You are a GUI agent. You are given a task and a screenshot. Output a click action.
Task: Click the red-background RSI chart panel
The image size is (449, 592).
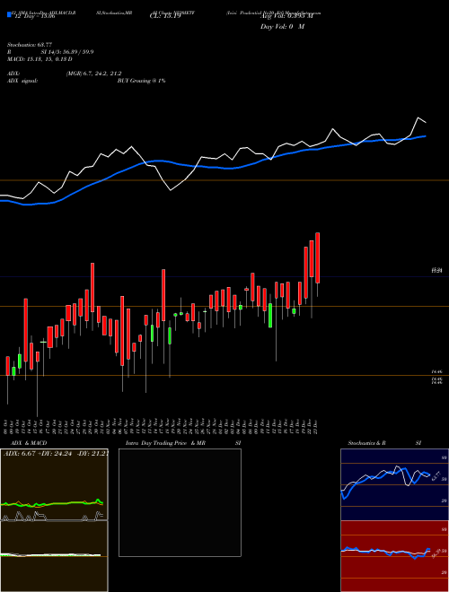pos(394,556)
